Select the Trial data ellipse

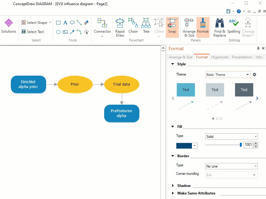point(122,84)
